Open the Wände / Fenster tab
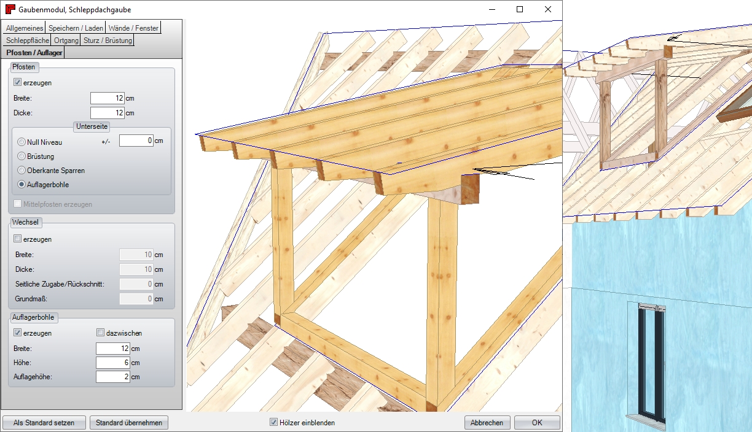The height and width of the screenshot is (432, 752). 133,28
